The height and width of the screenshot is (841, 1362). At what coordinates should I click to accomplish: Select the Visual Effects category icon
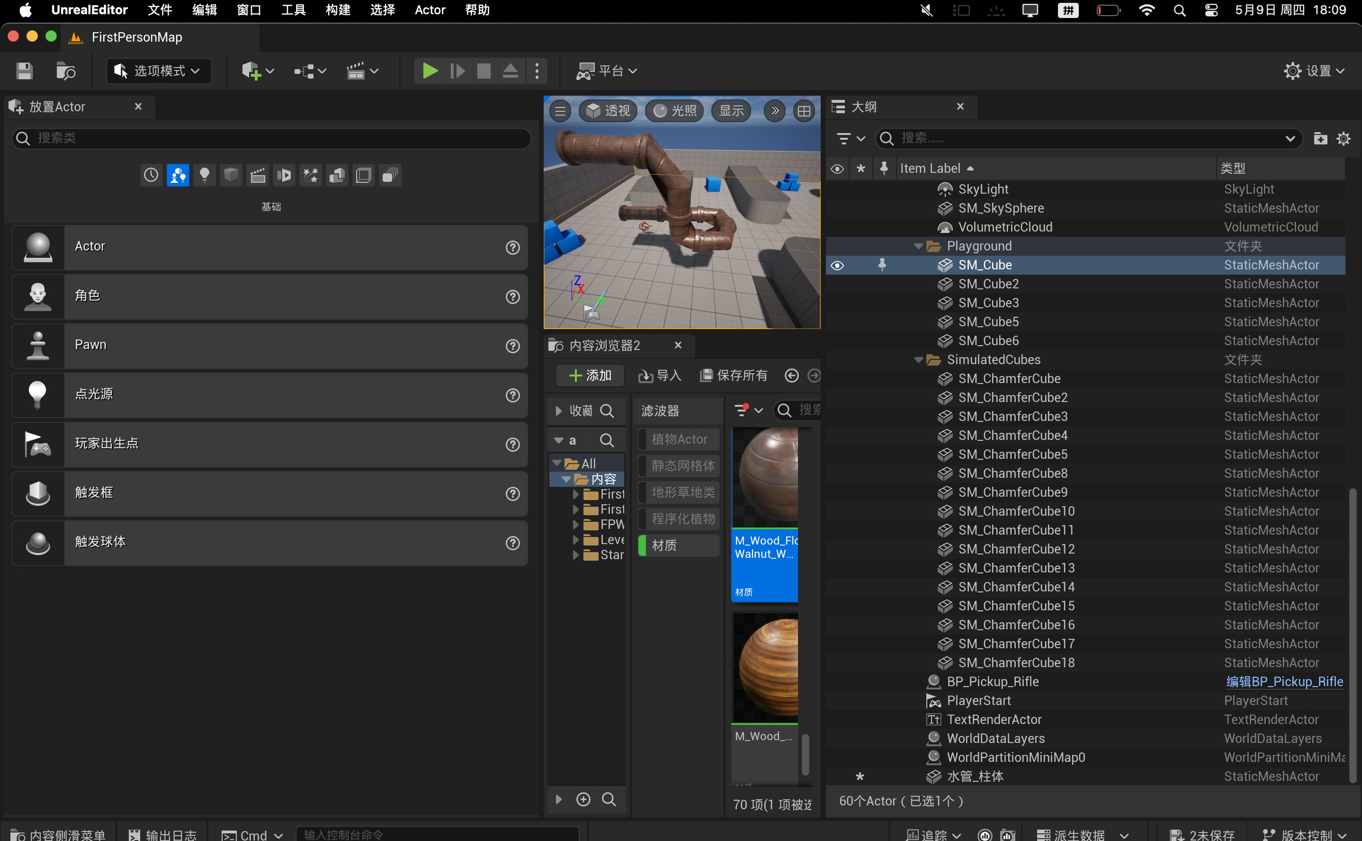pos(310,175)
